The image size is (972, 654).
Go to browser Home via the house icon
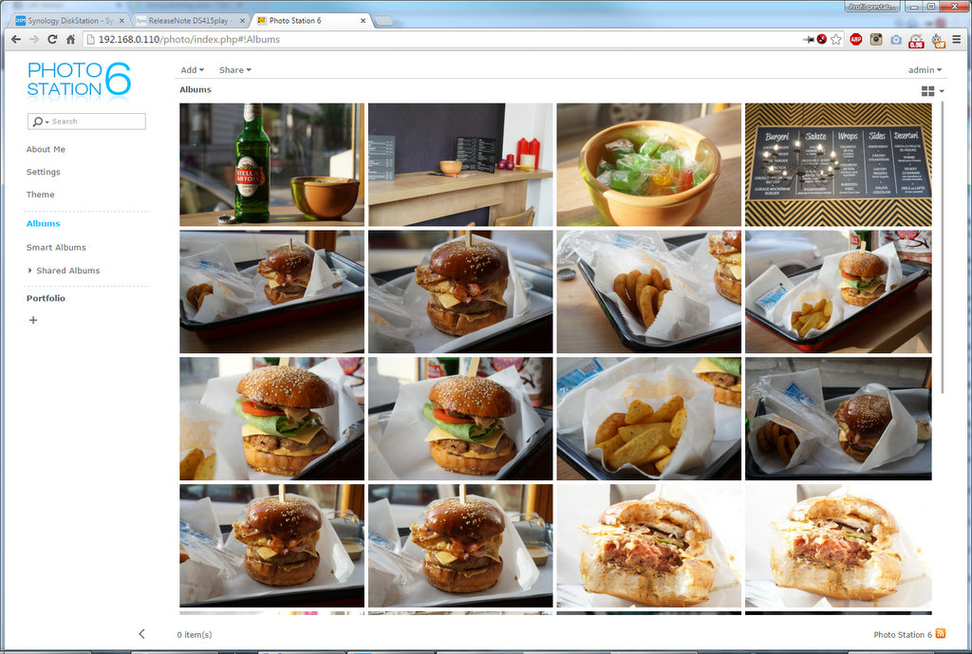tap(70, 39)
